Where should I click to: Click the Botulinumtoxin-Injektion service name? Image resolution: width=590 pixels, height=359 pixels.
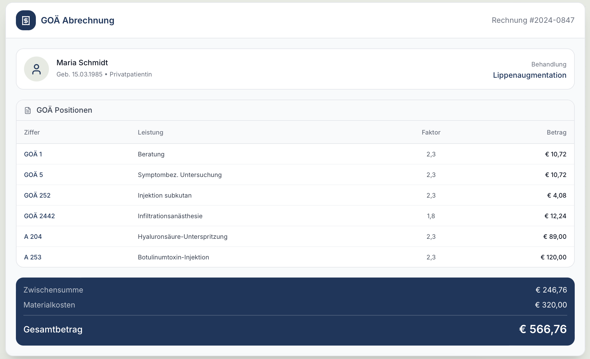[x=173, y=257]
